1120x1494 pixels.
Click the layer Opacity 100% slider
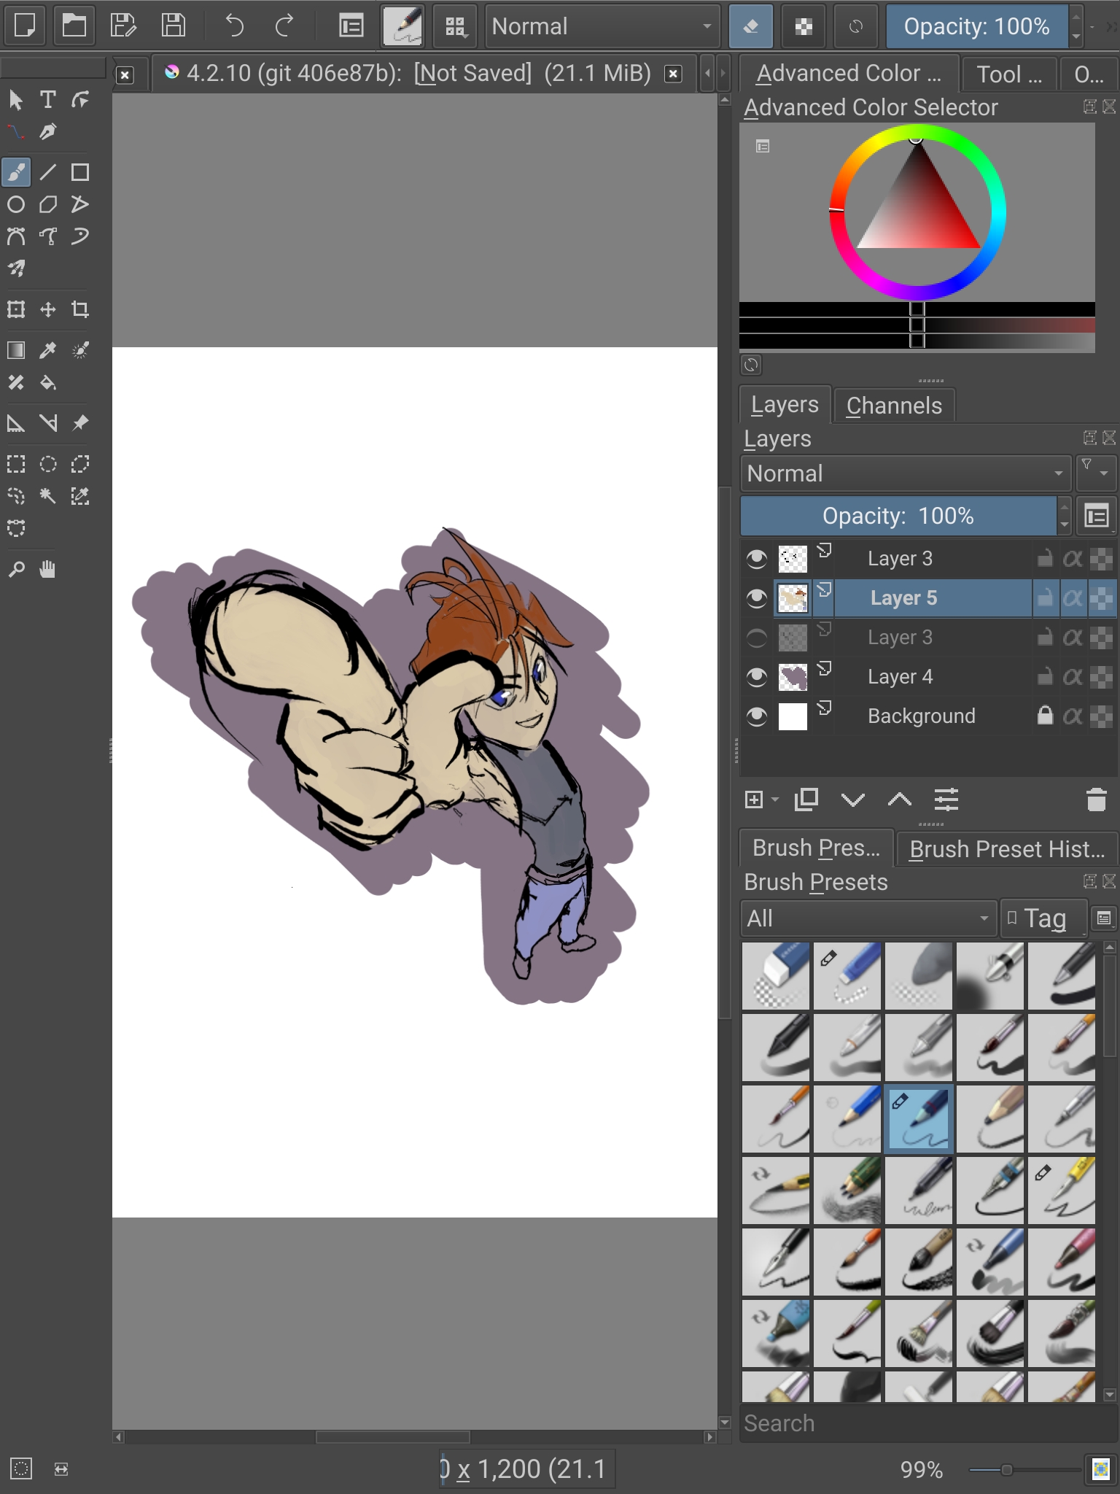898,516
